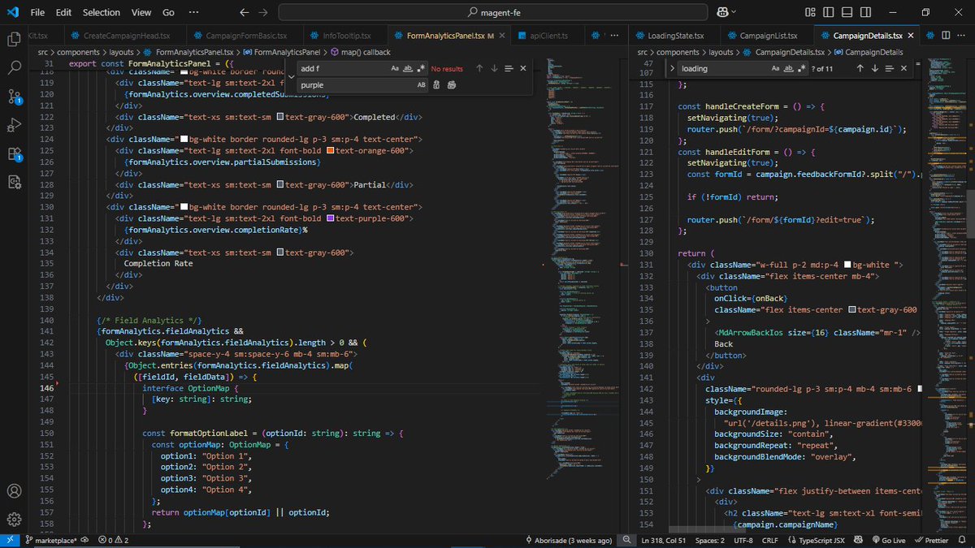Toggle Match Case in 'loading' find box

776,69
